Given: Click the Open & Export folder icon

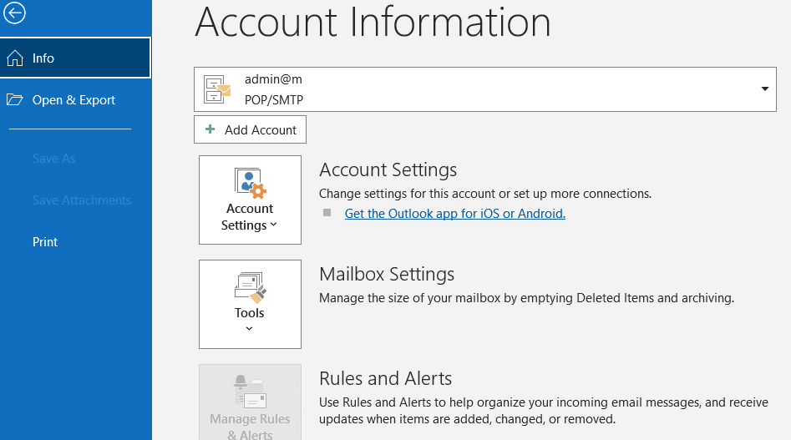Looking at the screenshot, I should point(15,99).
